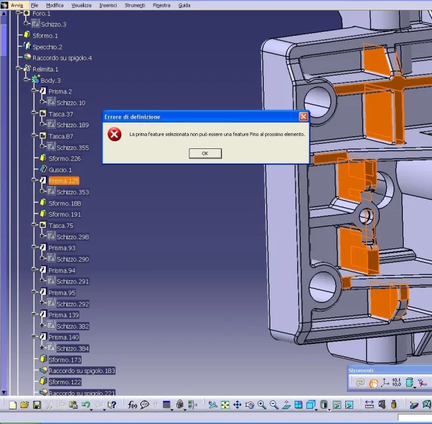
Task: Open the Inserisci menu
Action: coord(108,5)
